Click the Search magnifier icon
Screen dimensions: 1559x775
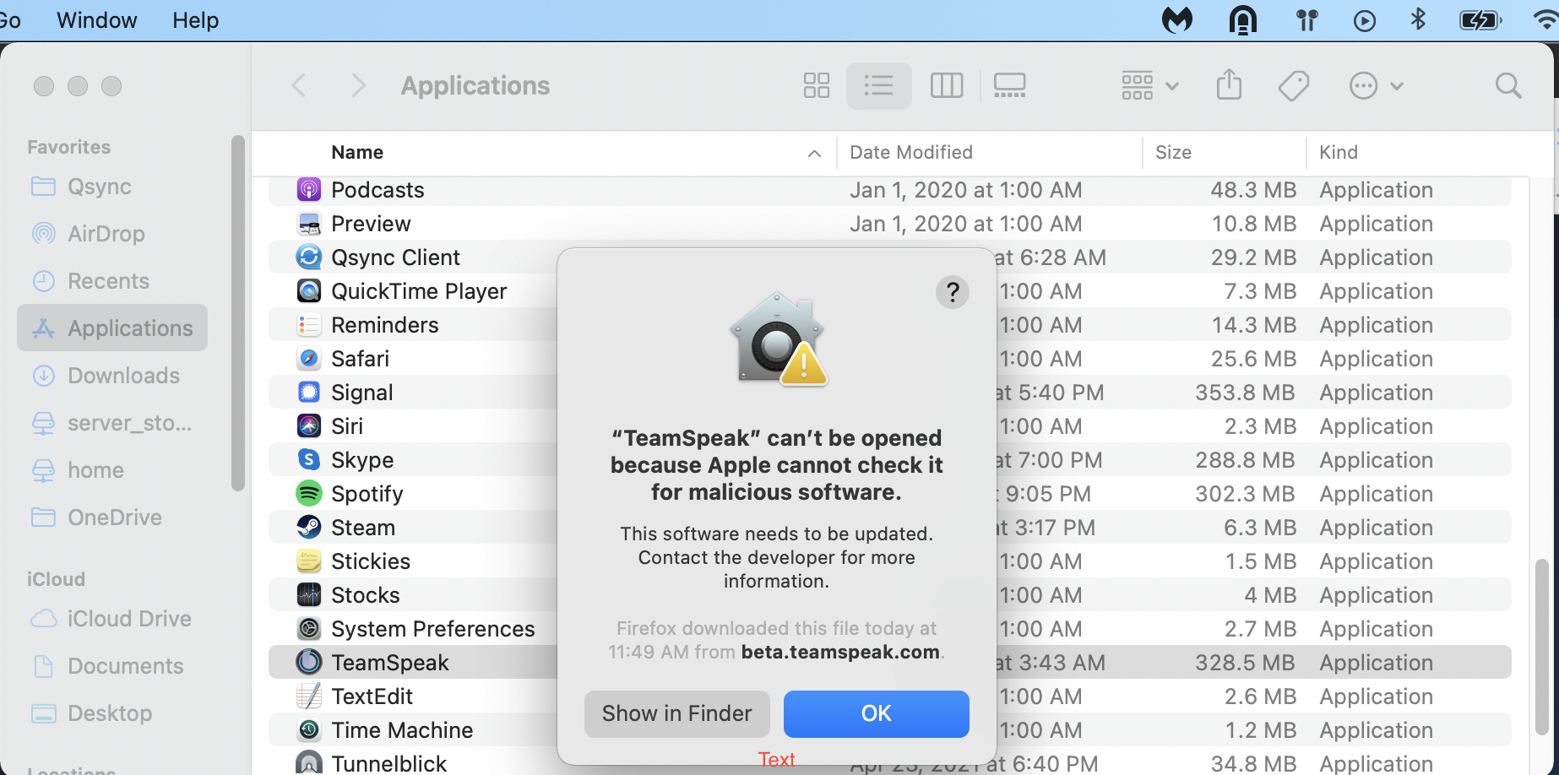1507,85
